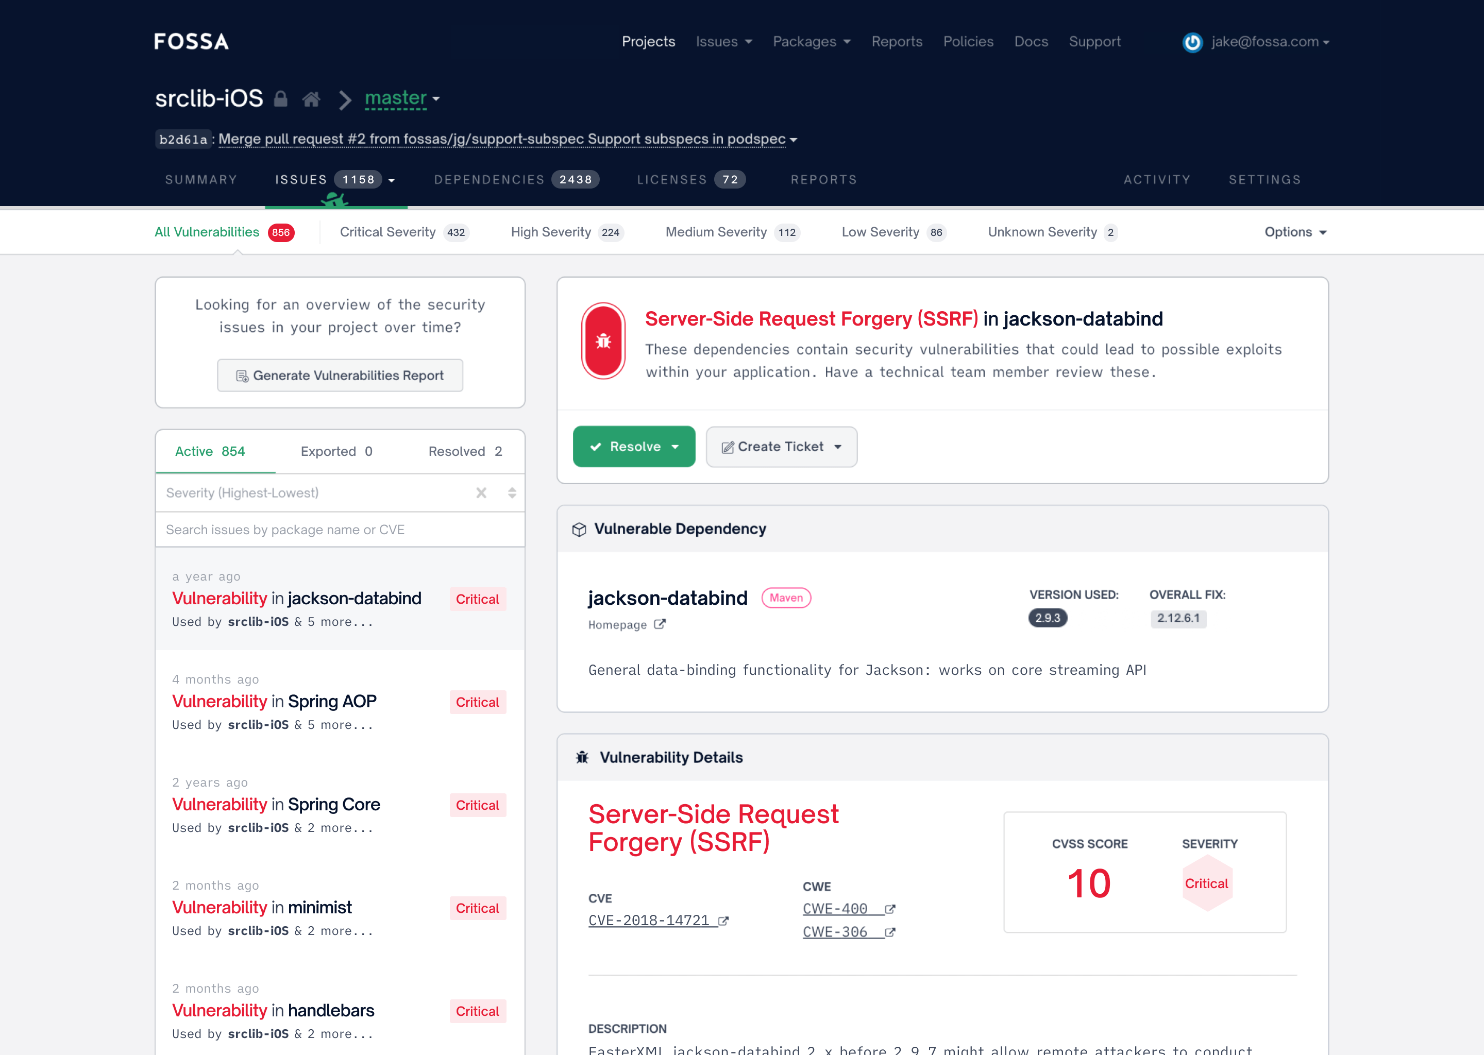The width and height of the screenshot is (1484, 1055).
Task: Click external link icon after CVE-2018-14721
Action: [723, 921]
